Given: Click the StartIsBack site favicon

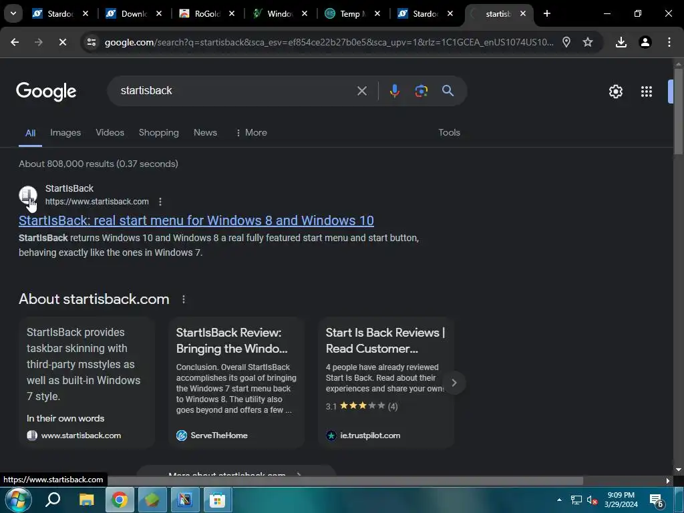Looking at the screenshot, I should click(28, 194).
